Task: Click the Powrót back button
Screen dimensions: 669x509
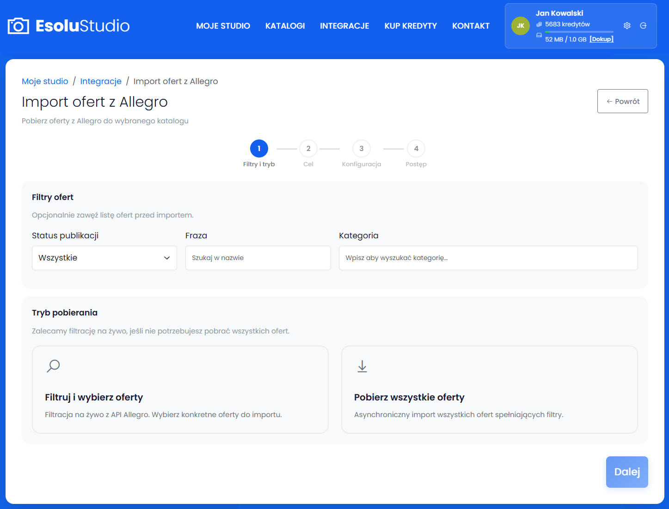Action: (x=623, y=101)
